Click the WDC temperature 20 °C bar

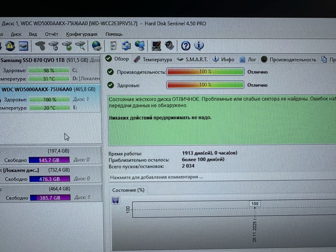pyautogui.click(x=50, y=108)
